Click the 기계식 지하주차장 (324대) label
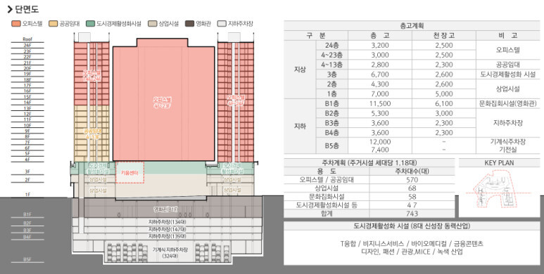The width and height of the screenshot is (544, 274). (x=170, y=252)
